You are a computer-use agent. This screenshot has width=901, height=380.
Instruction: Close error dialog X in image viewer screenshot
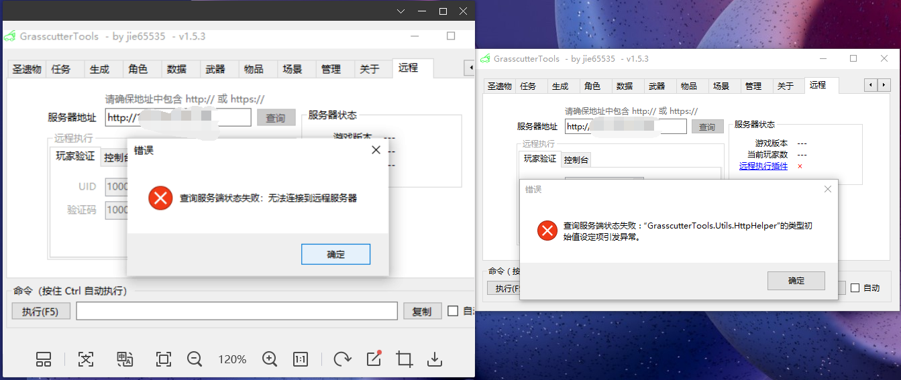pyautogui.click(x=376, y=150)
